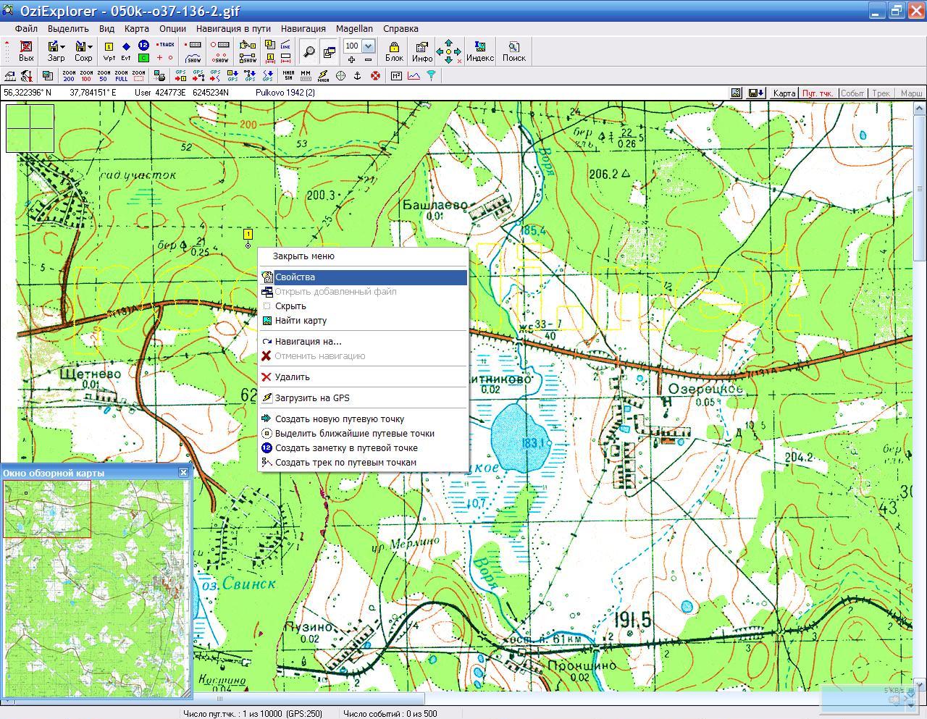The image size is (927, 719).
Task: Click the cyan funnel filter icon
Action: pos(431,75)
